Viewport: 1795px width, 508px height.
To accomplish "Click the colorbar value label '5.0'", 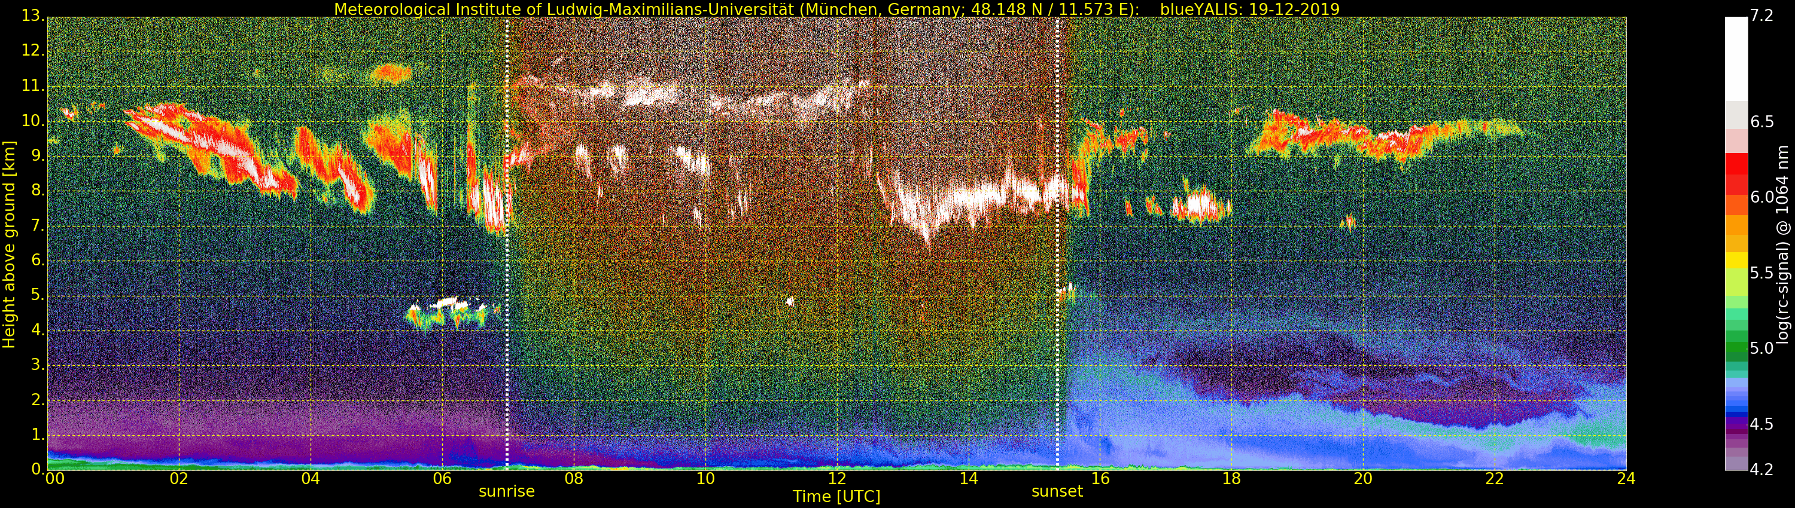I will click(x=1761, y=348).
